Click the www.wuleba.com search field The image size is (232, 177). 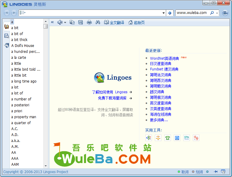click(192, 13)
